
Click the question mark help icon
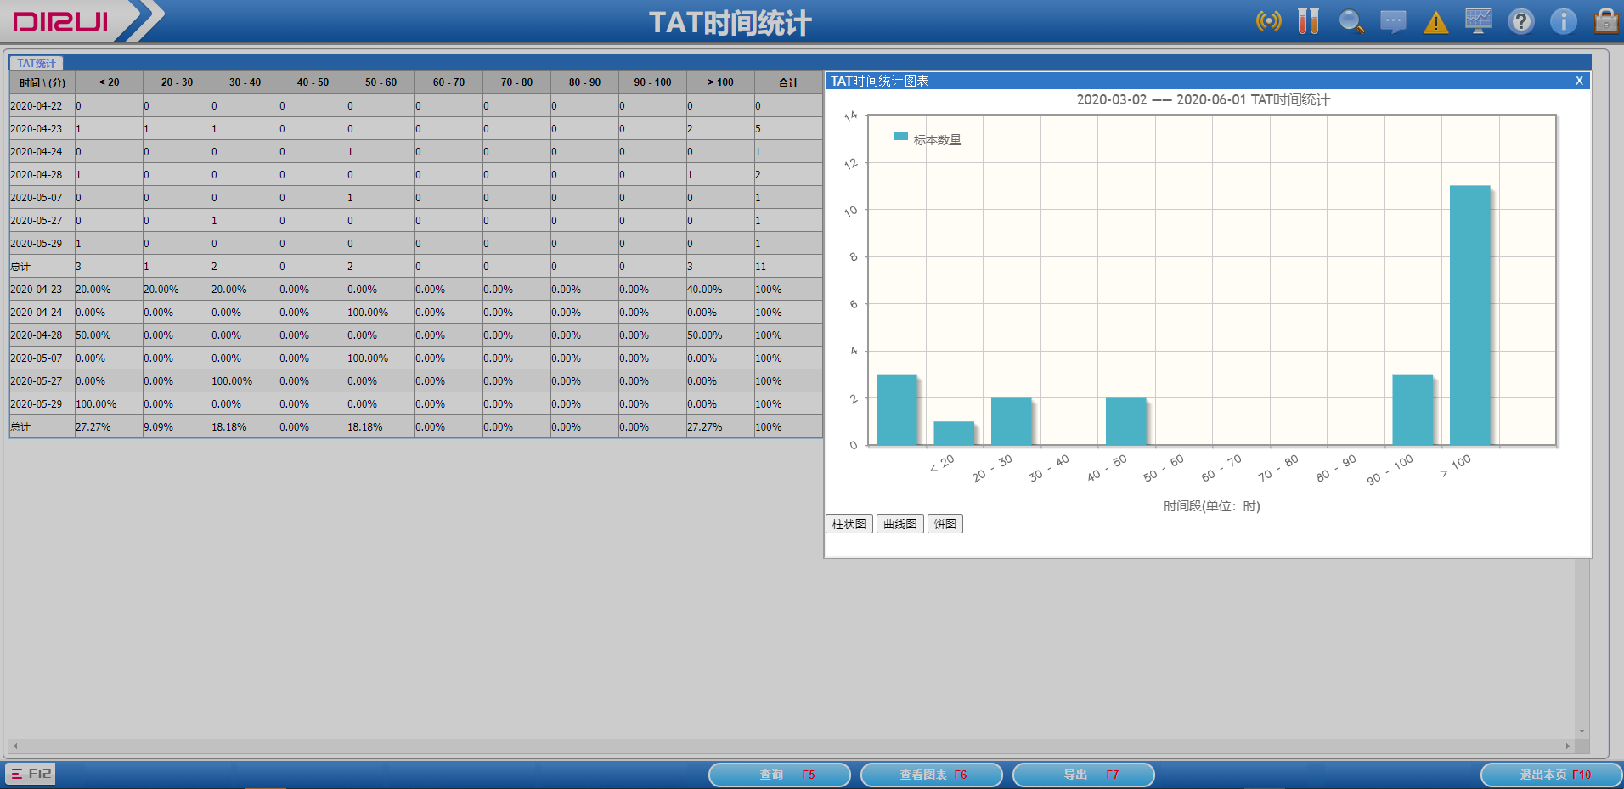coord(1520,21)
